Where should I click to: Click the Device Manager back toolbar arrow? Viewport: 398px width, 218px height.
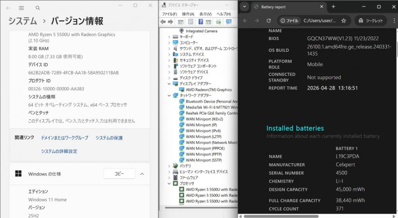[x=163, y=22]
